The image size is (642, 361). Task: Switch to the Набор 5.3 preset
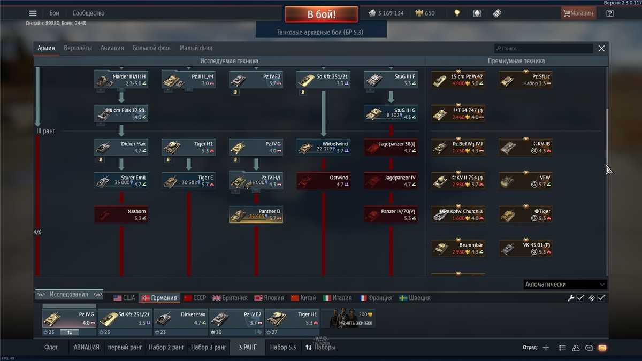click(x=283, y=347)
